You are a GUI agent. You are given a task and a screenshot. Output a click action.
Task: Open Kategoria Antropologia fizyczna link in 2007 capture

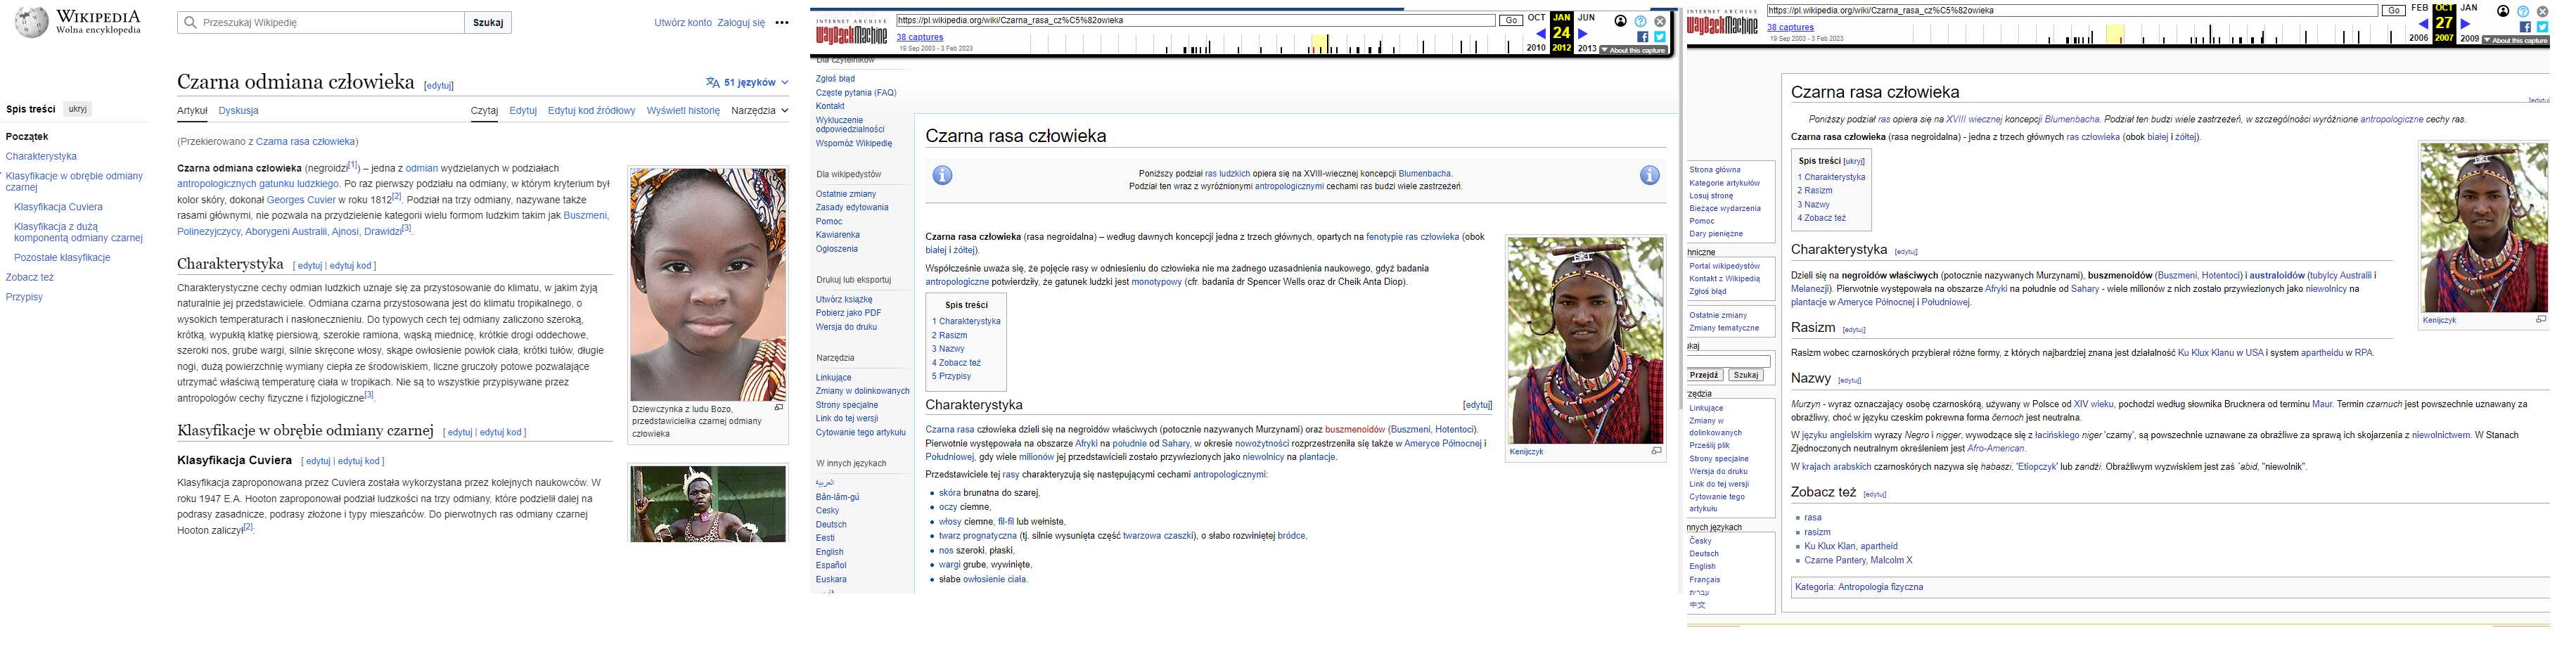coord(1859,587)
